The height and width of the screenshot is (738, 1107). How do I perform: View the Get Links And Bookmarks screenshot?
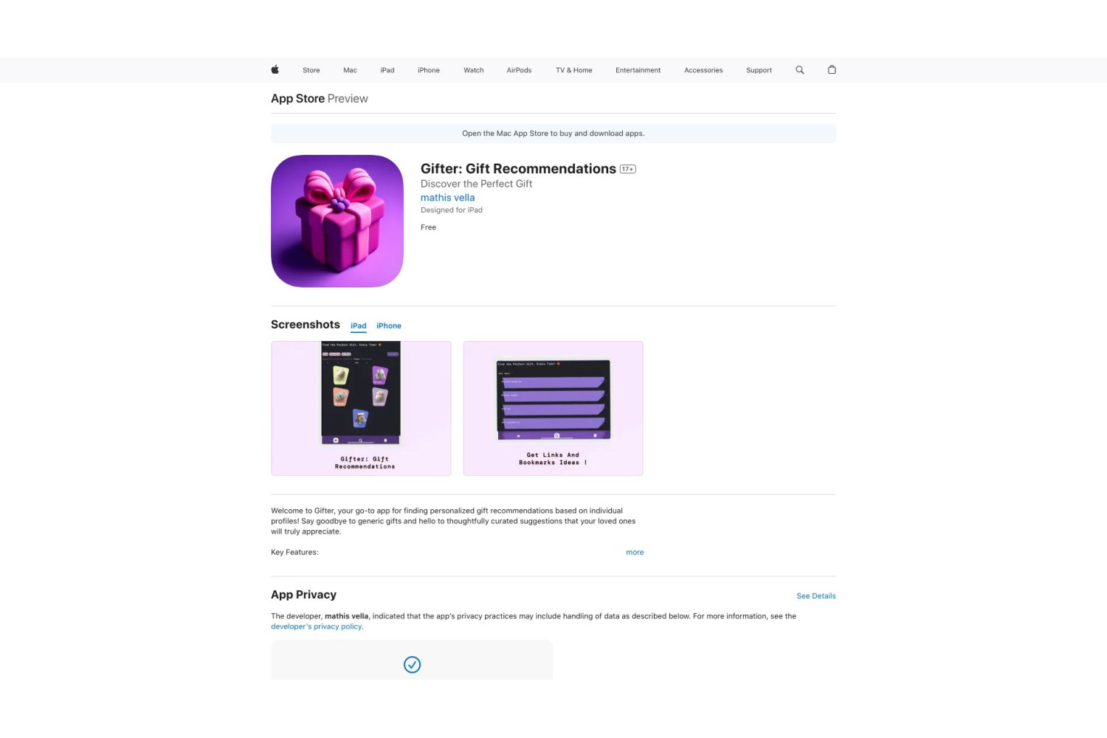click(x=553, y=408)
